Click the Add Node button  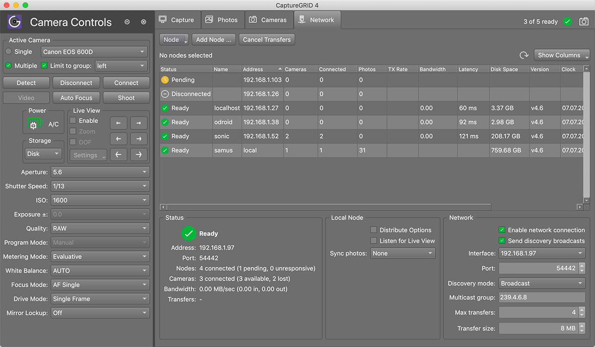[x=213, y=40]
